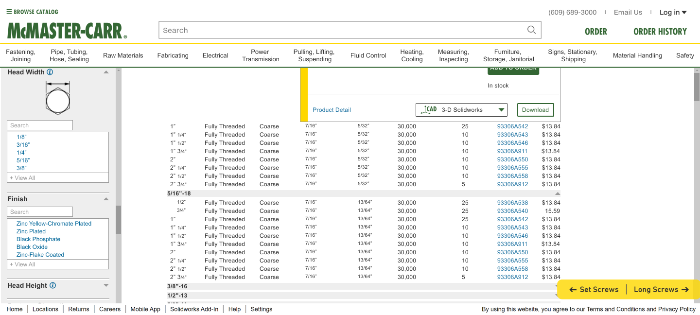700x315 pixels.
Task: Expand the Head Height filter section
Action: (106, 285)
